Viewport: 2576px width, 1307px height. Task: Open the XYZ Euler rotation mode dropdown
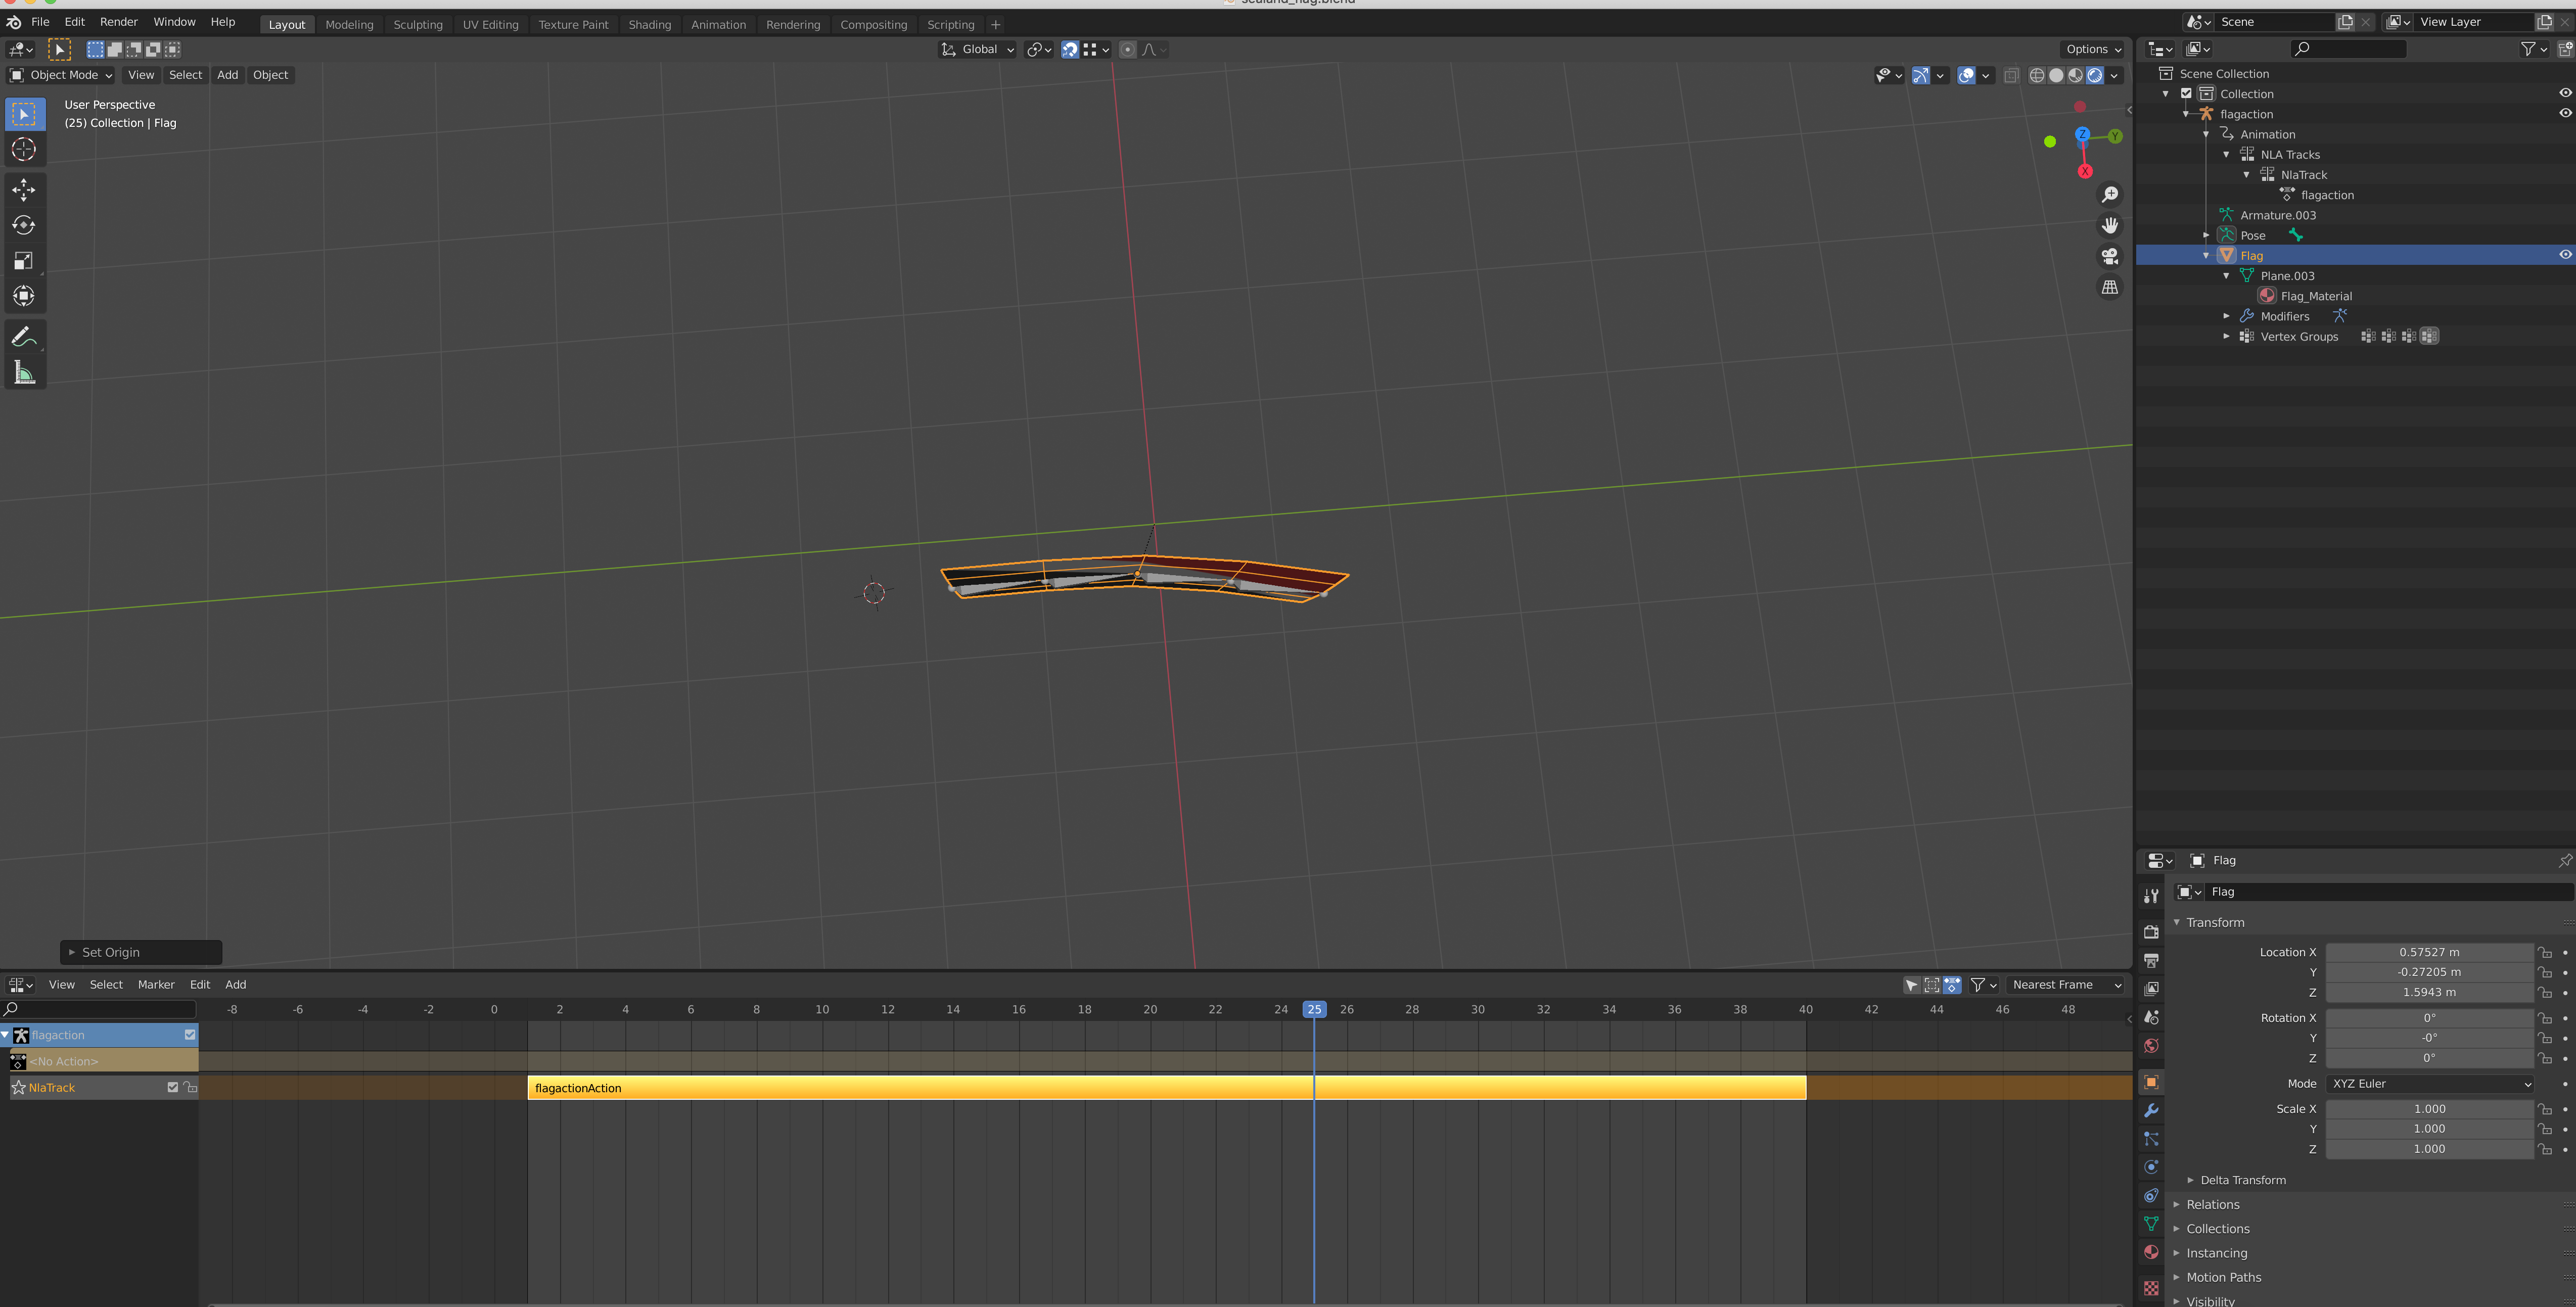2430,1083
